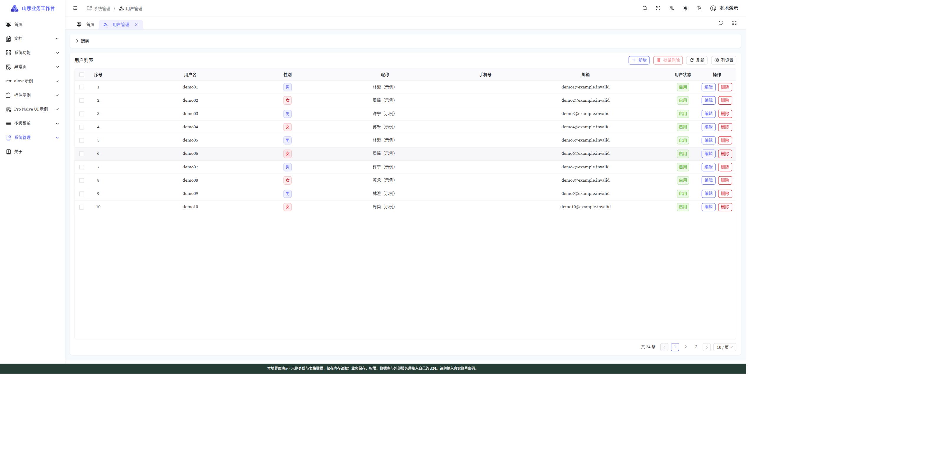Click 删除 for user demo06
932x467 pixels.
(x=725, y=154)
